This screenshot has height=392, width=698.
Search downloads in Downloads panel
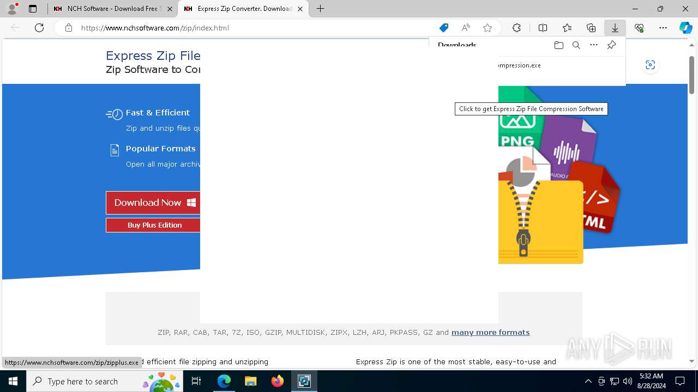pyautogui.click(x=576, y=45)
